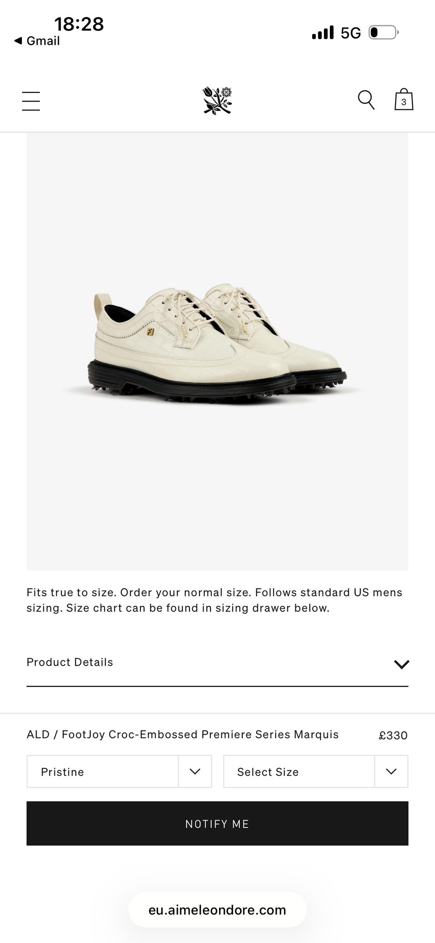Screen dimensions: 435x943
Task: Tap the Aimé Leon Dore rose logo
Action: click(217, 100)
